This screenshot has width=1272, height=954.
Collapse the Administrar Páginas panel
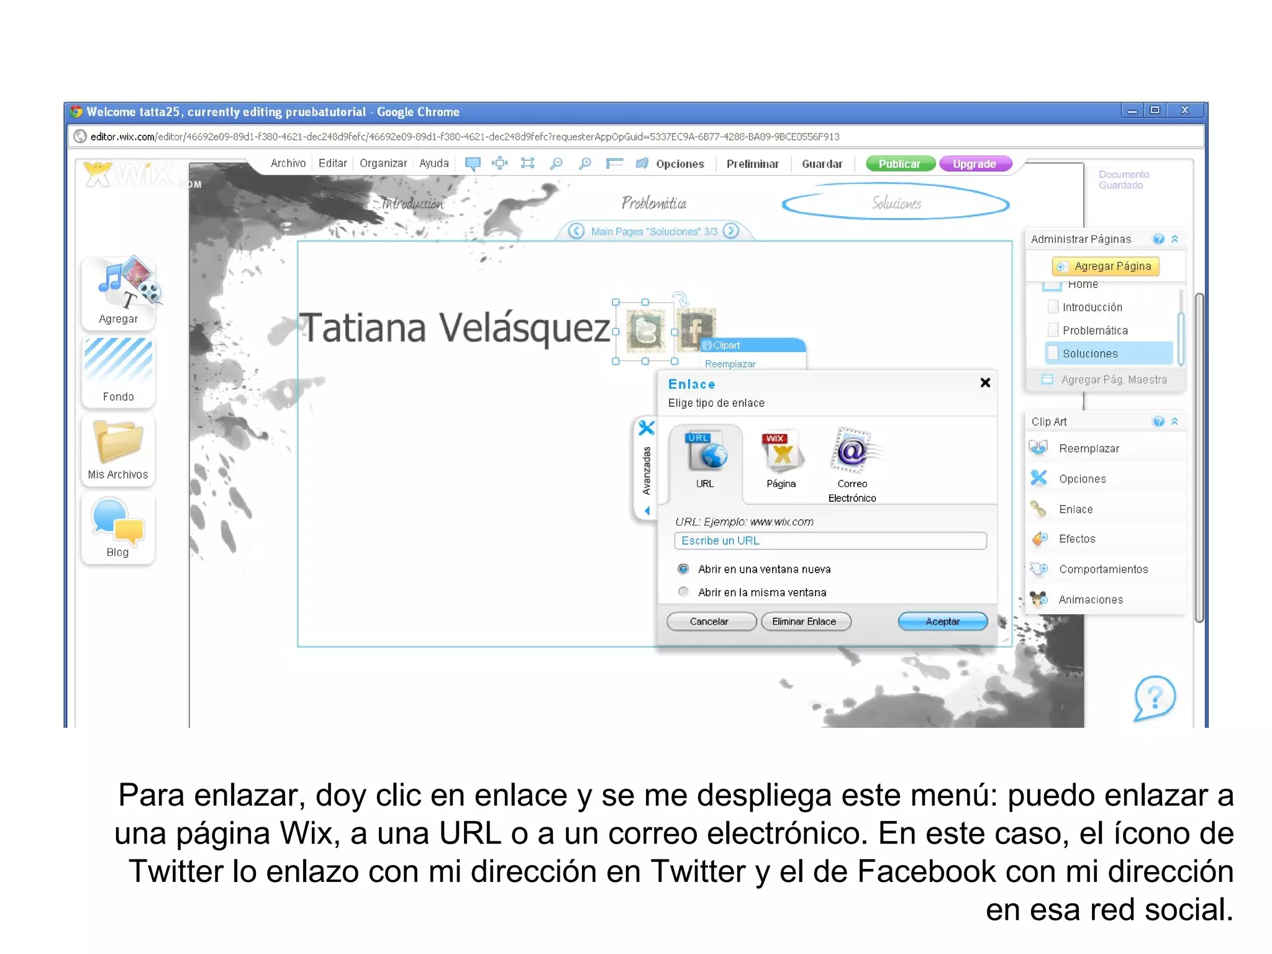(1174, 239)
